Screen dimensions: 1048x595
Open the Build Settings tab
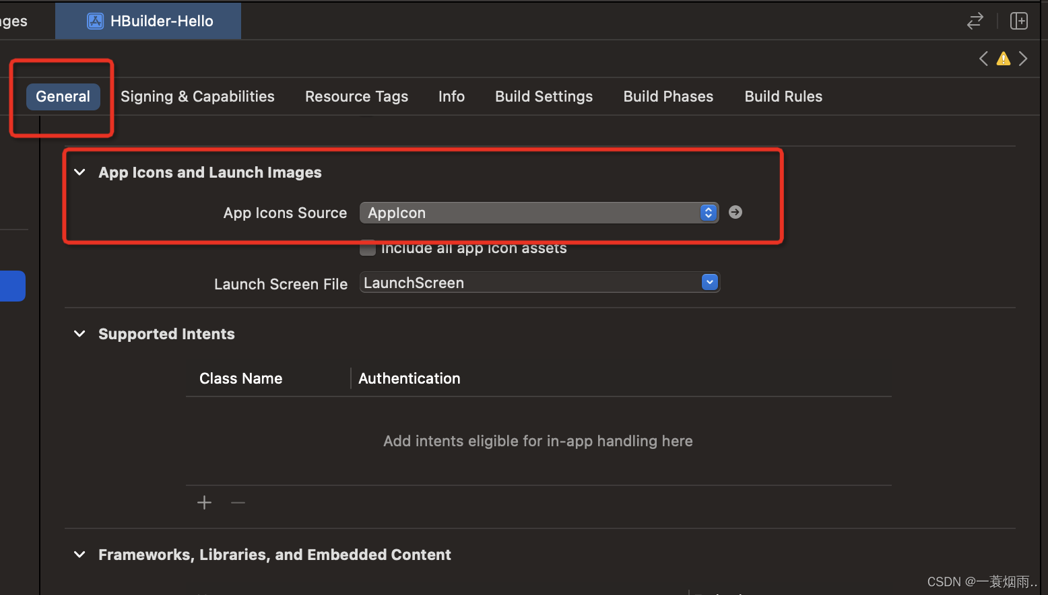pyautogui.click(x=544, y=96)
